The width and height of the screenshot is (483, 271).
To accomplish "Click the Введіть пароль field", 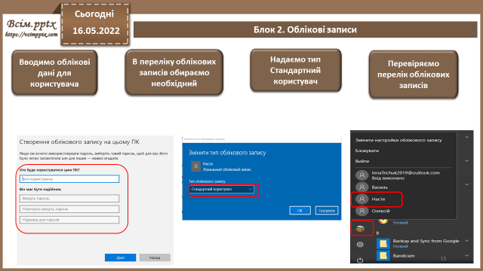I will (69, 199).
